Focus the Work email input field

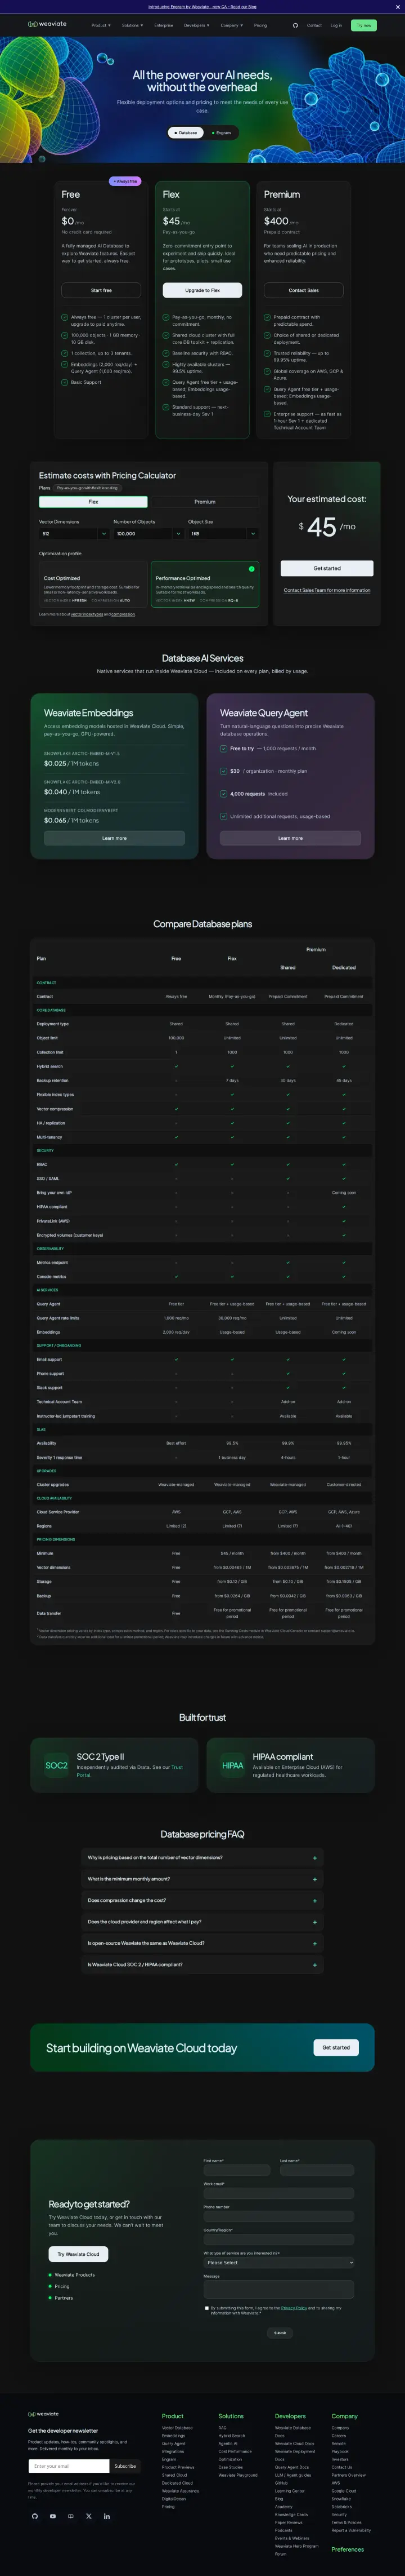(x=280, y=2194)
